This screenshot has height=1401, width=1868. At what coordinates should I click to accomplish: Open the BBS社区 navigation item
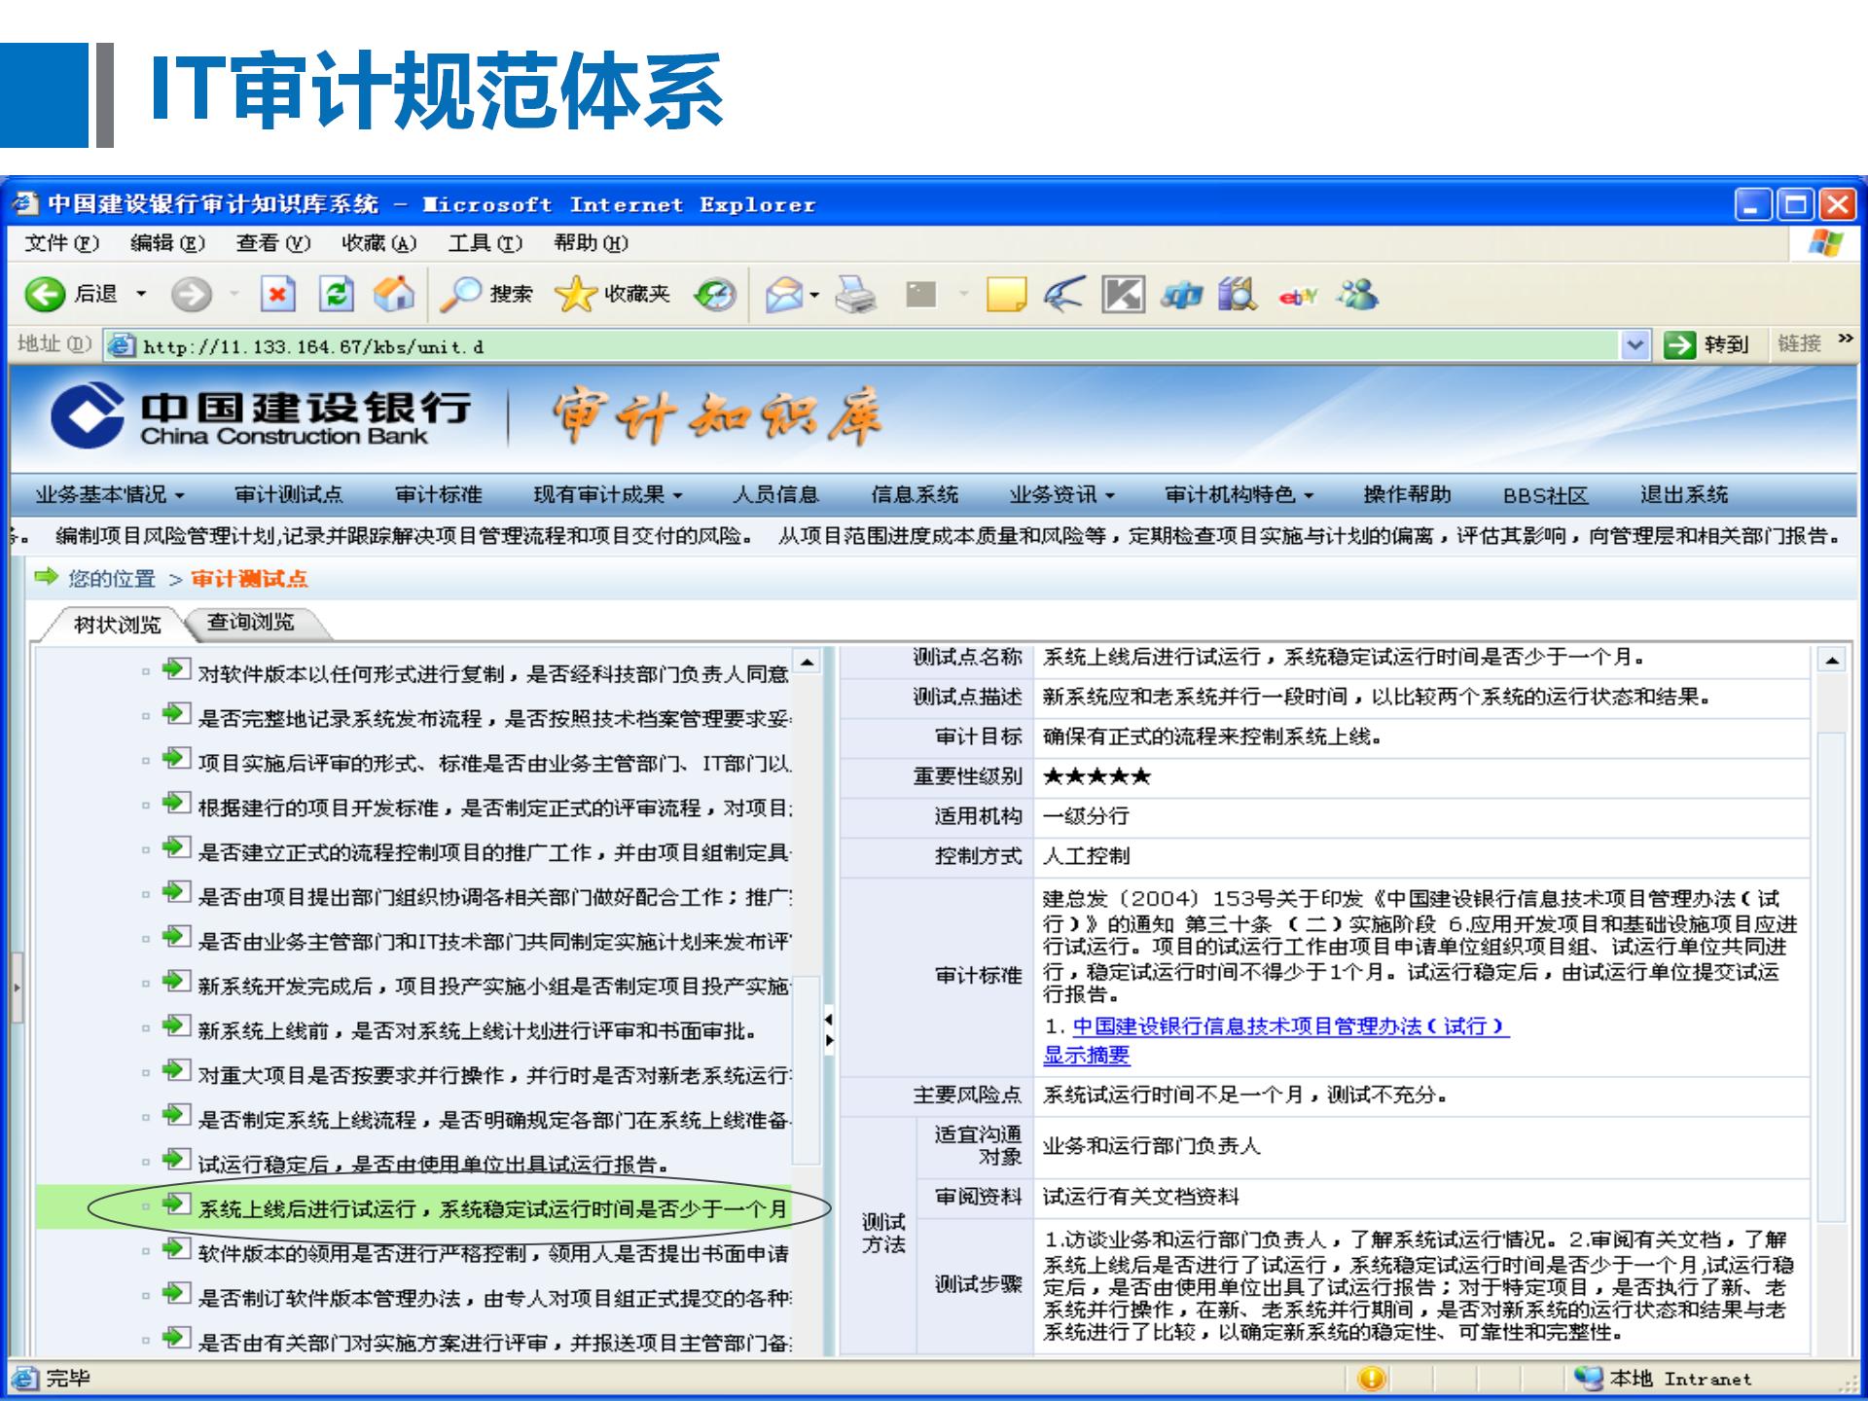pyautogui.click(x=1545, y=496)
